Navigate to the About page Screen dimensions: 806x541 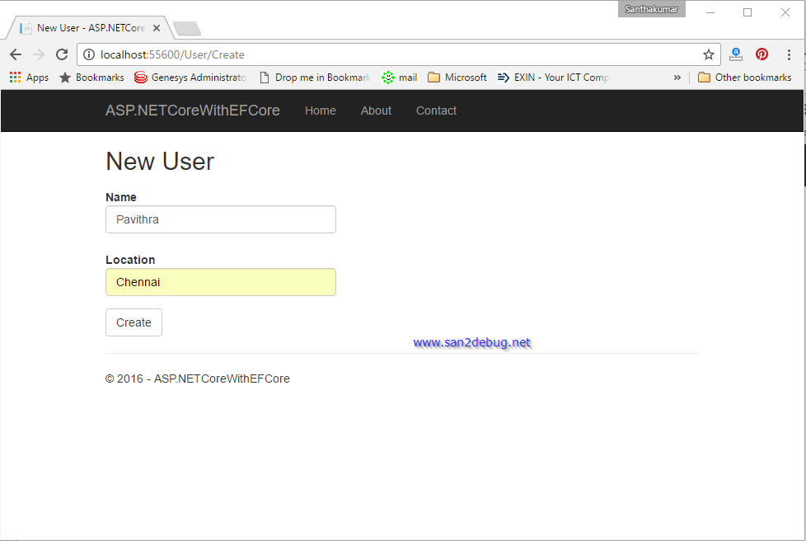pos(376,110)
